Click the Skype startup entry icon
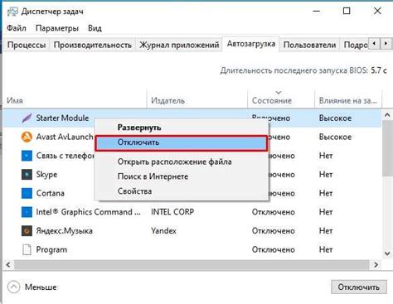This screenshot has height=304, width=393. 27,175
